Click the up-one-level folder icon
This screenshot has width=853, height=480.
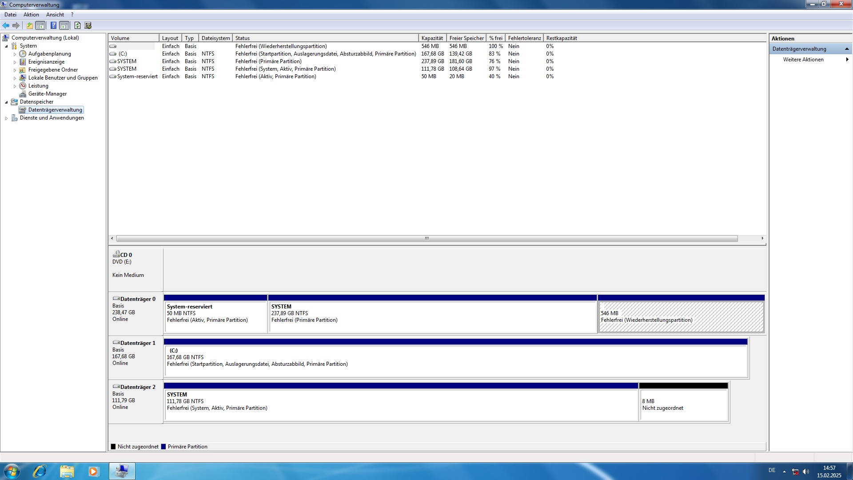(29, 25)
